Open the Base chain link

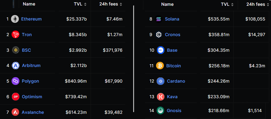click(172, 50)
